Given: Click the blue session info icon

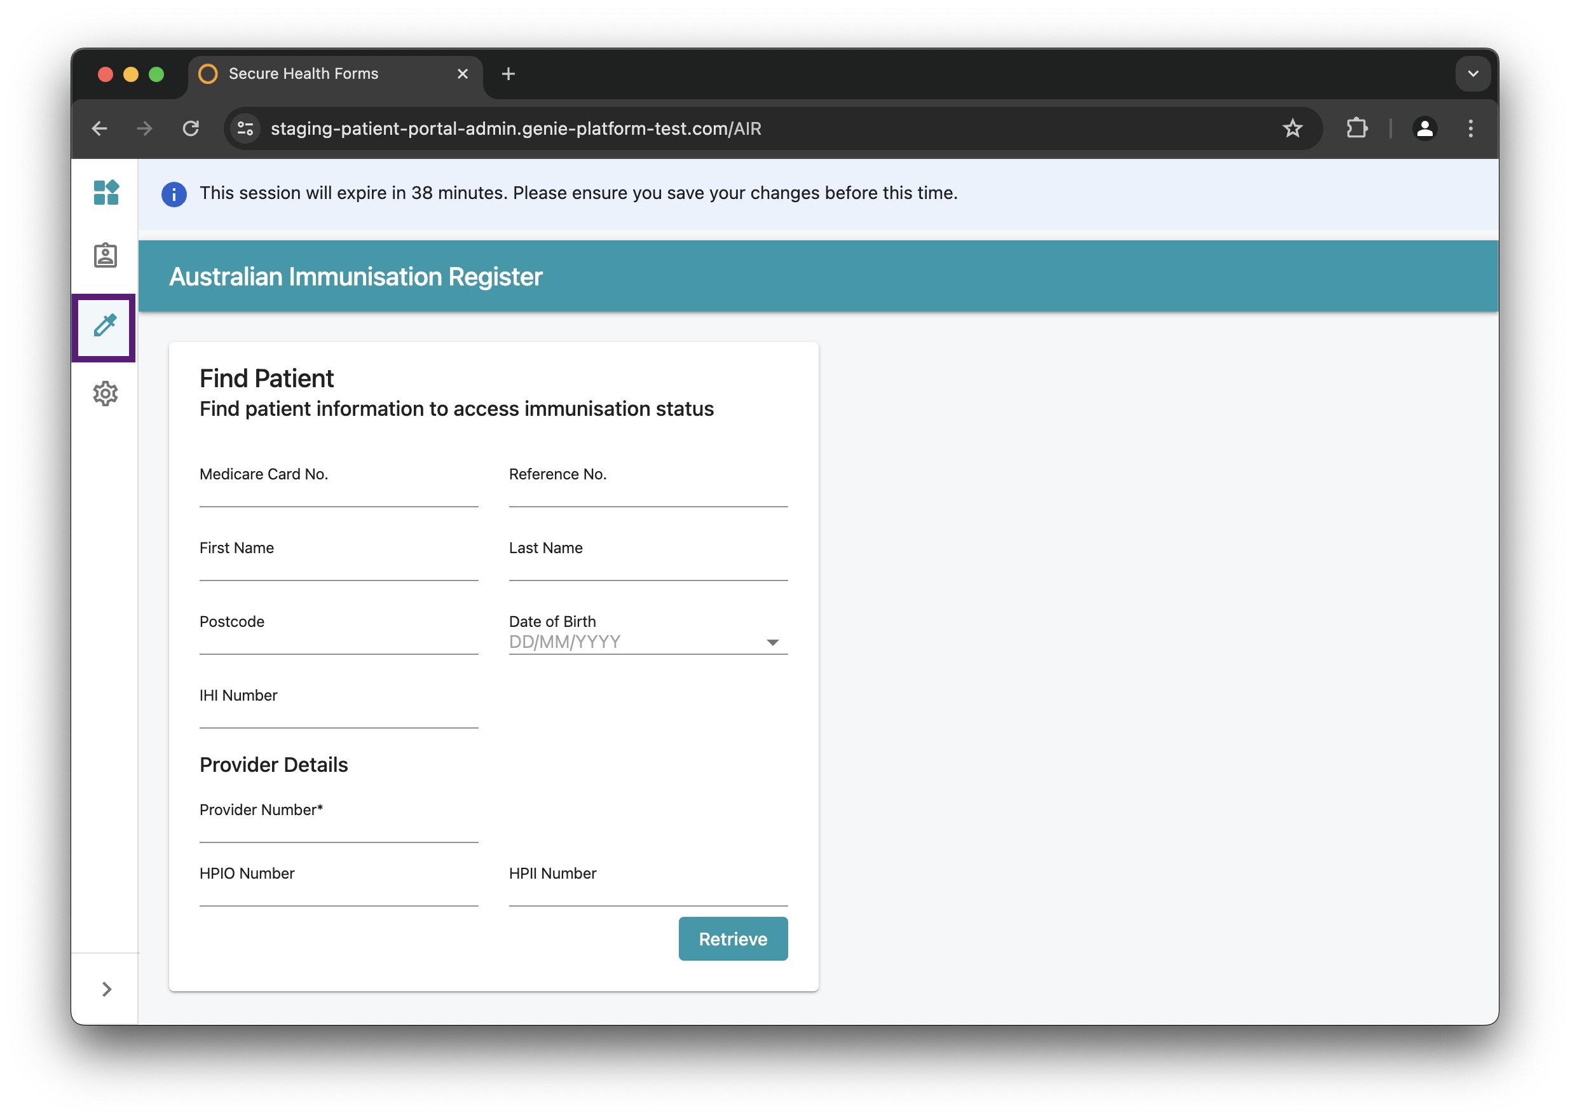Looking at the screenshot, I should click(174, 195).
